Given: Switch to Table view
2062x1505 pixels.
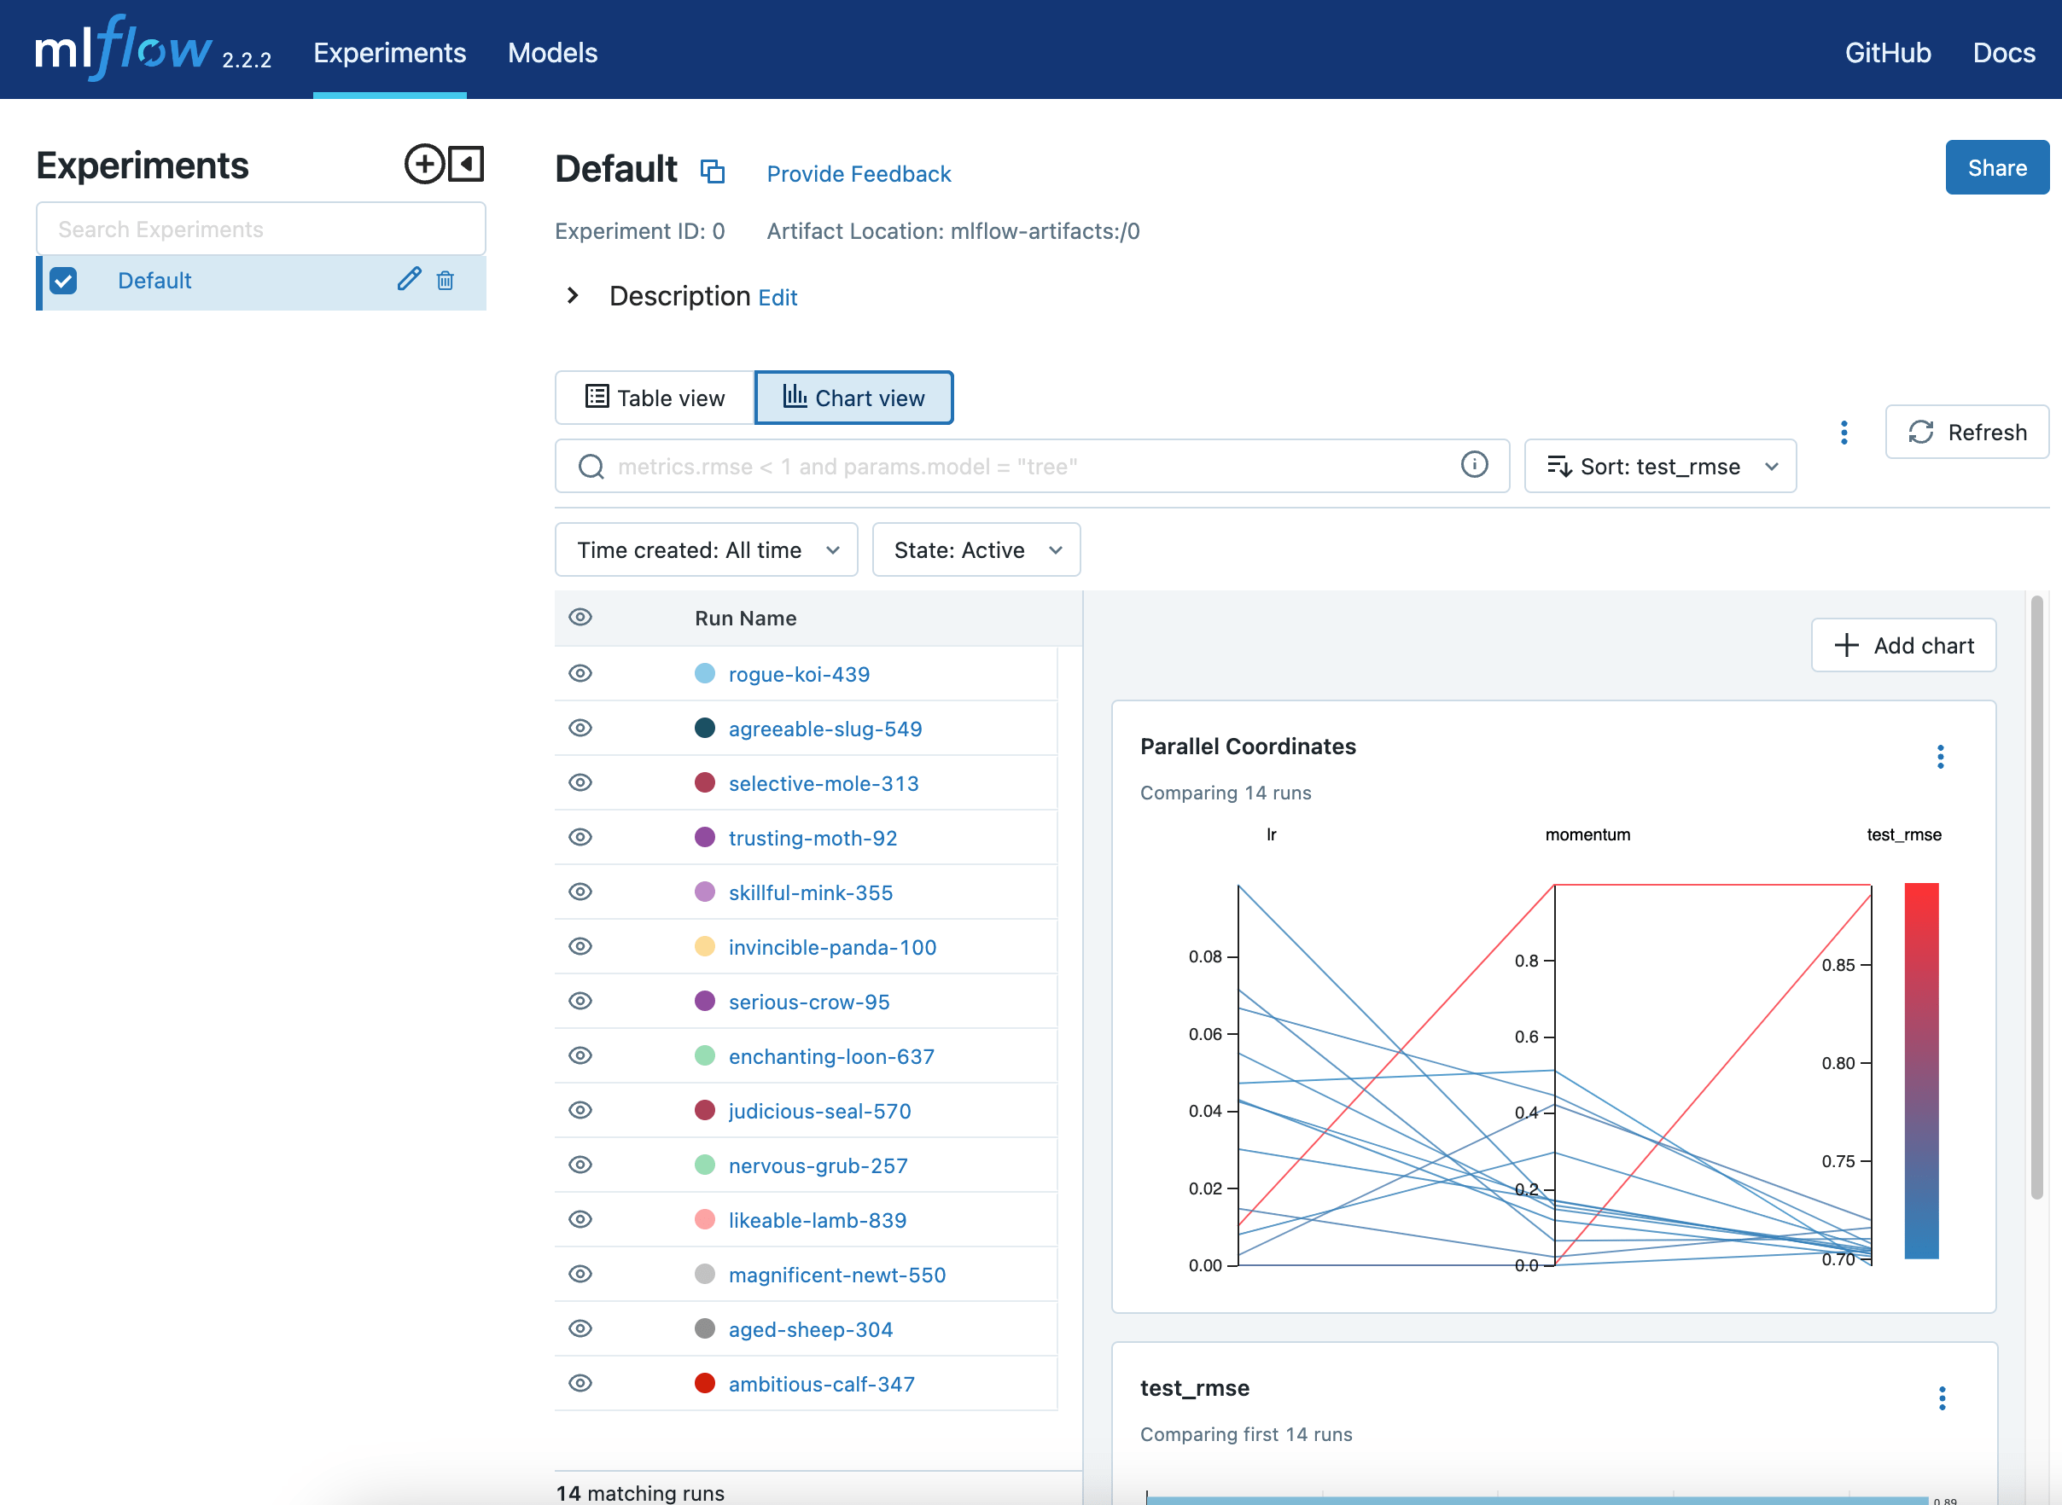Looking at the screenshot, I should tap(653, 398).
